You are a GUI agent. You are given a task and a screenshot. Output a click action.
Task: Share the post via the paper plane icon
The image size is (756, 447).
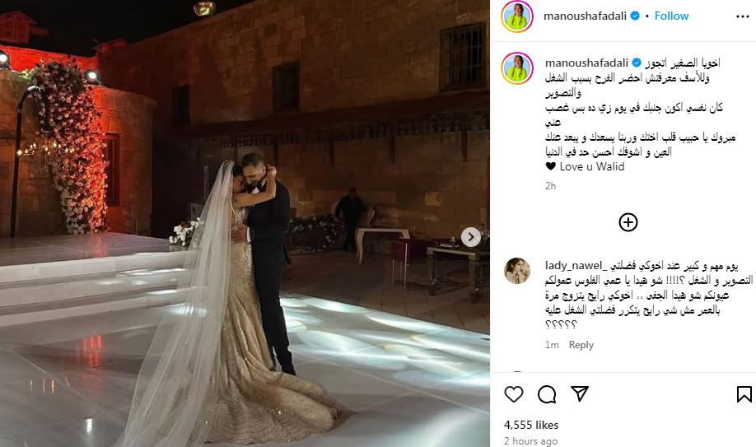pos(580,393)
